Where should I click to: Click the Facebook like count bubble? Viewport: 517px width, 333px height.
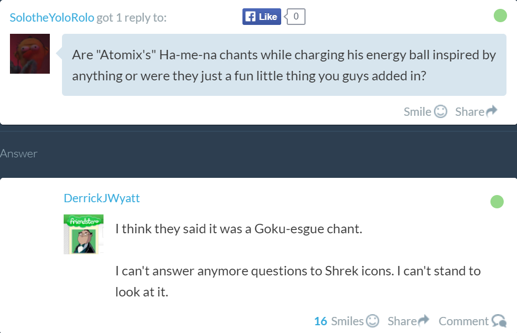(x=296, y=17)
